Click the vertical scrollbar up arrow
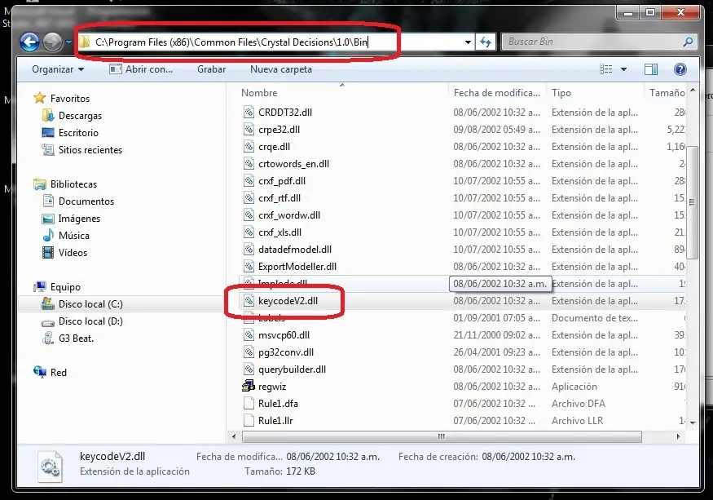The height and width of the screenshot is (500, 713). point(693,91)
